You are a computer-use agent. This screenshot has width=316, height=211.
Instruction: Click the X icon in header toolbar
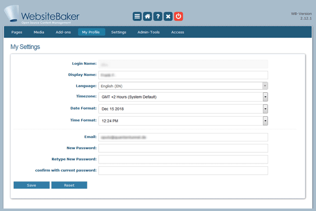pyautogui.click(x=169, y=16)
